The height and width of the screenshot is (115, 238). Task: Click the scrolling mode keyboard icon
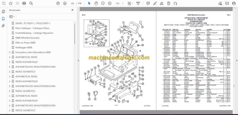(138, 3)
